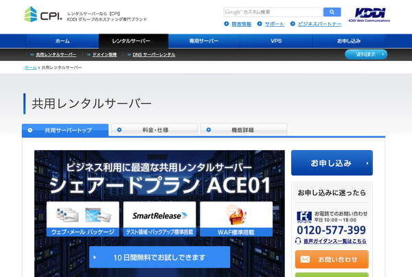Click the arrow on the 資料請求 button
412x277 pixels.
(383, 54)
